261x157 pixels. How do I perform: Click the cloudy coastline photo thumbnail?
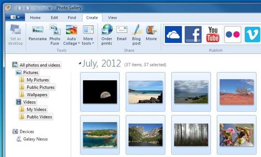tap(191, 92)
